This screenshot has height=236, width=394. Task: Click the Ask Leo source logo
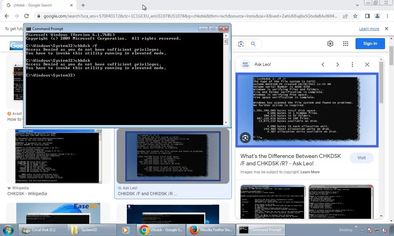click(246, 65)
